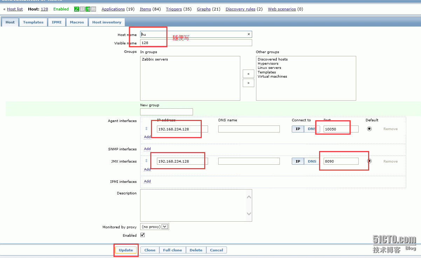Click the New group input field

(166, 112)
